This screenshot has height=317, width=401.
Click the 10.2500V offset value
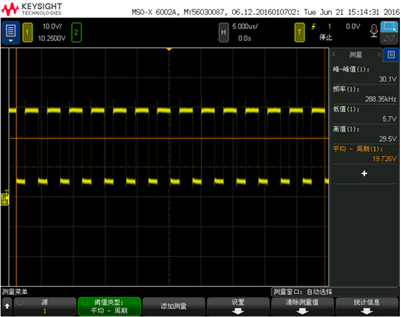click(x=52, y=39)
